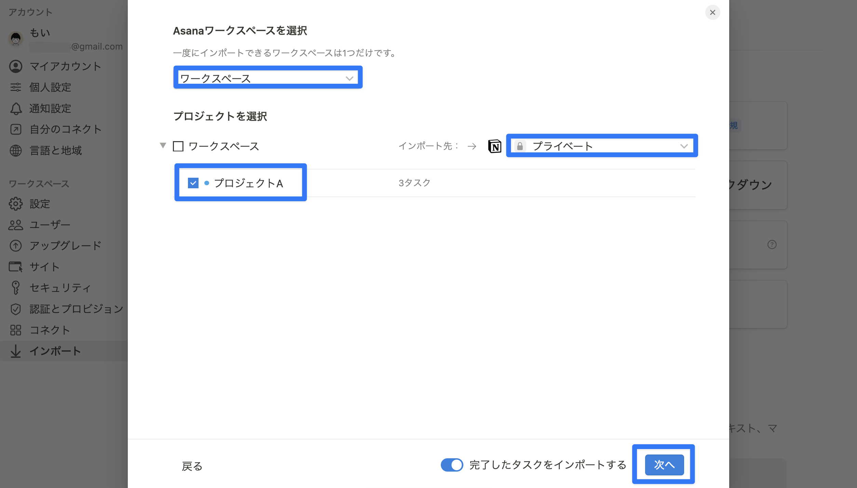Open 認証とプロビジョン in sidebar

click(x=64, y=309)
